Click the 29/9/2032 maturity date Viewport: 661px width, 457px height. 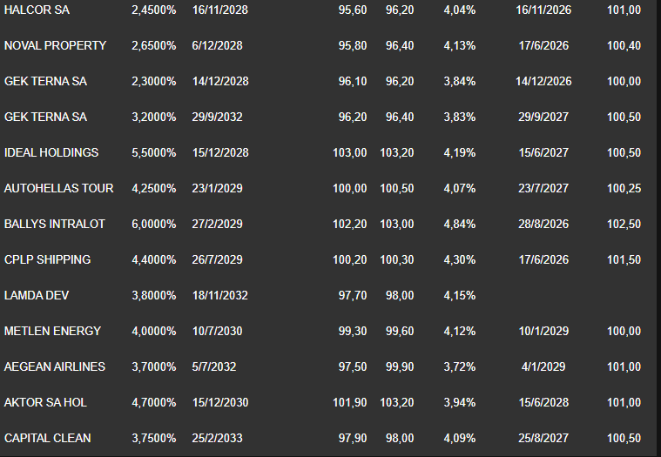coord(217,118)
